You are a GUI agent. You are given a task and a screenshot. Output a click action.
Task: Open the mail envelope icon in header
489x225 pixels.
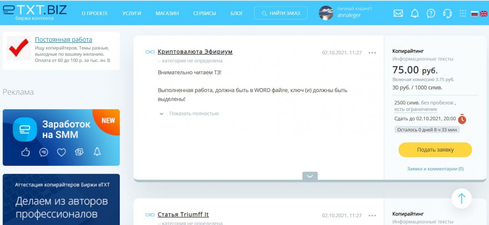tap(398, 13)
